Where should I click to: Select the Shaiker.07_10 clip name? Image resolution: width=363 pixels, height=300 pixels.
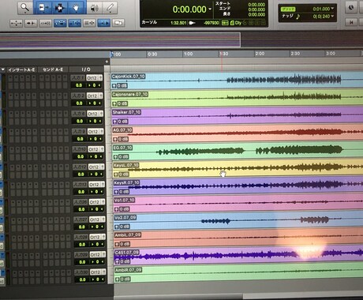point(126,112)
